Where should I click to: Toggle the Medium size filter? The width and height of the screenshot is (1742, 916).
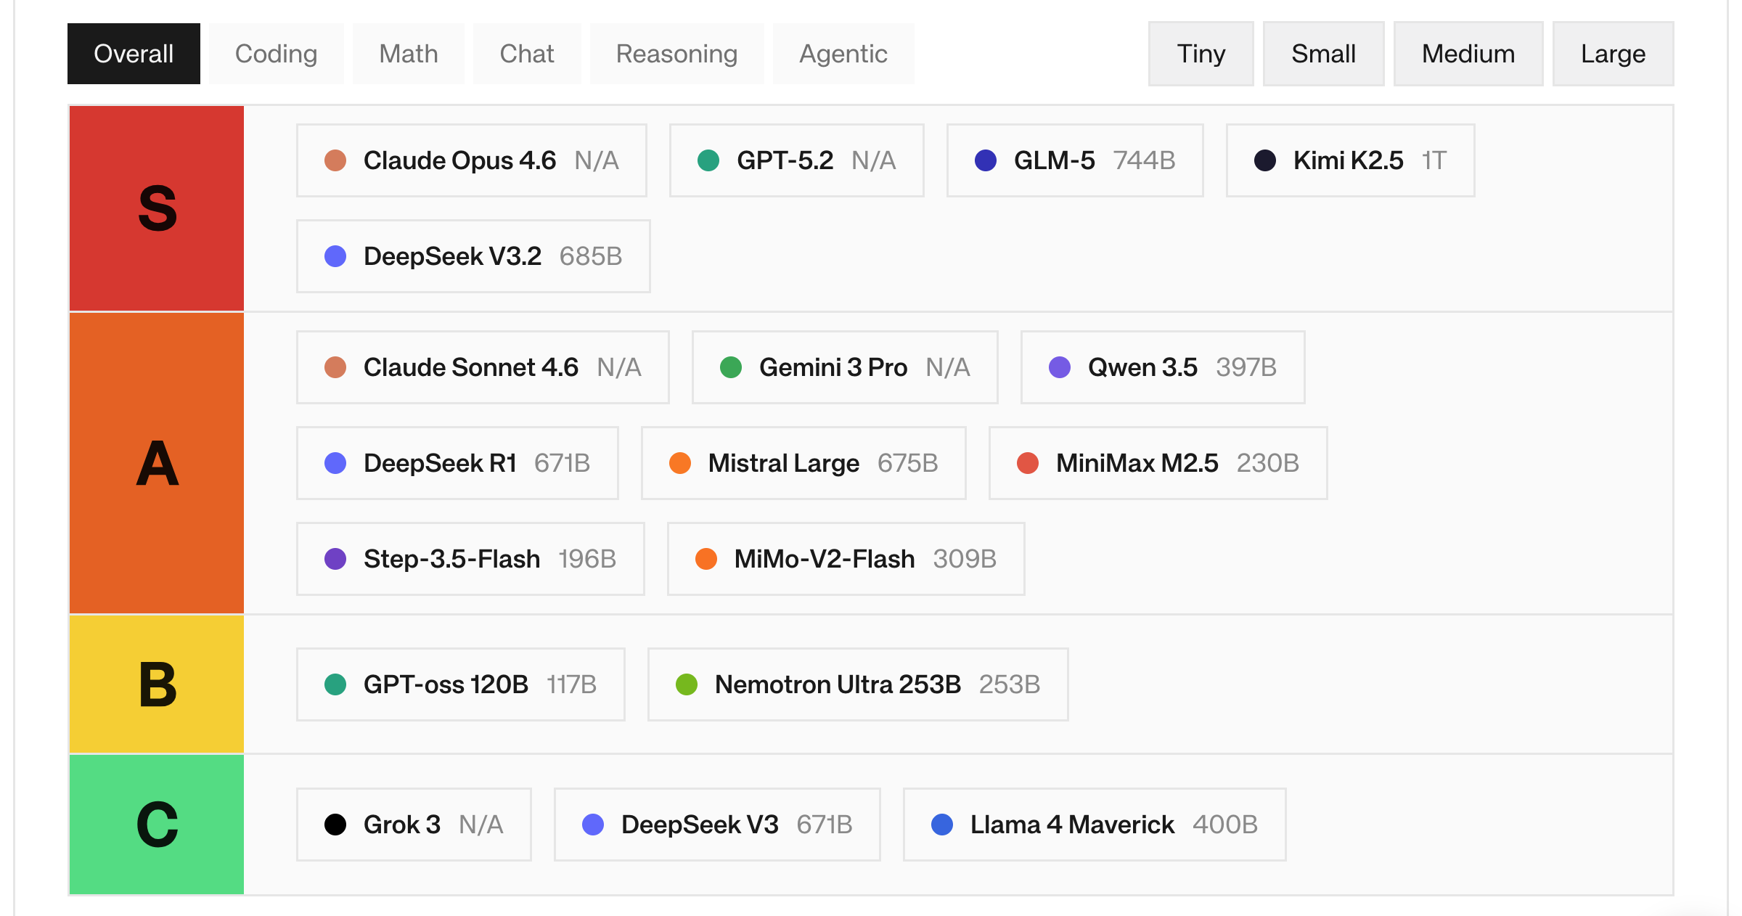click(1468, 54)
